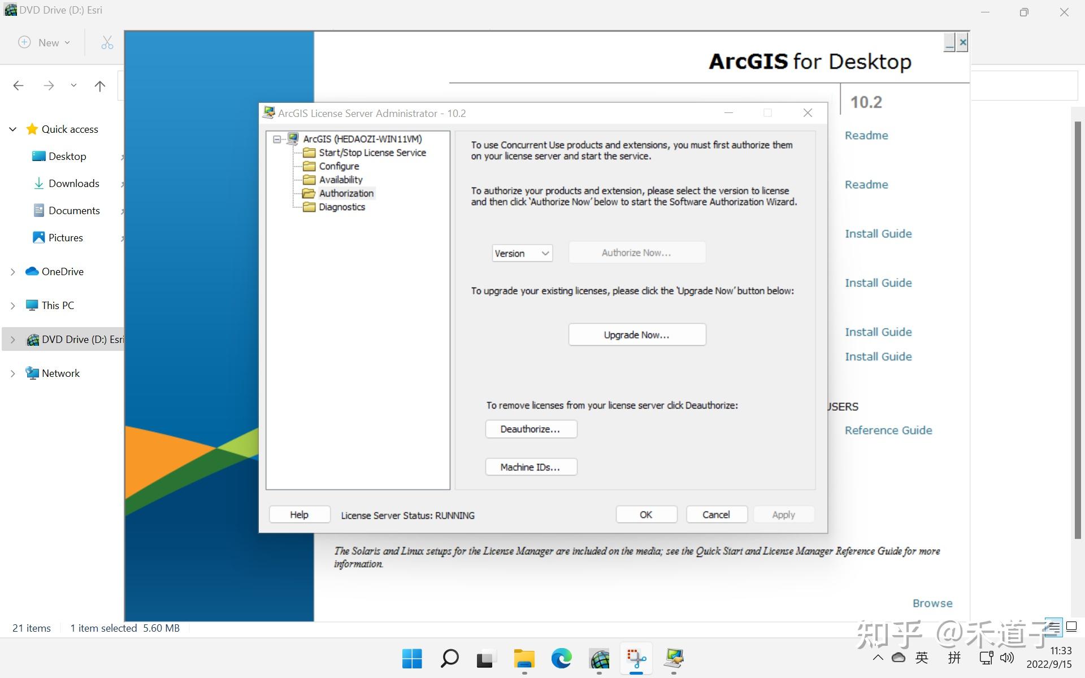The image size is (1085, 678).
Task: Expand OneDrive in navigation pane
Action: point(13,272)
